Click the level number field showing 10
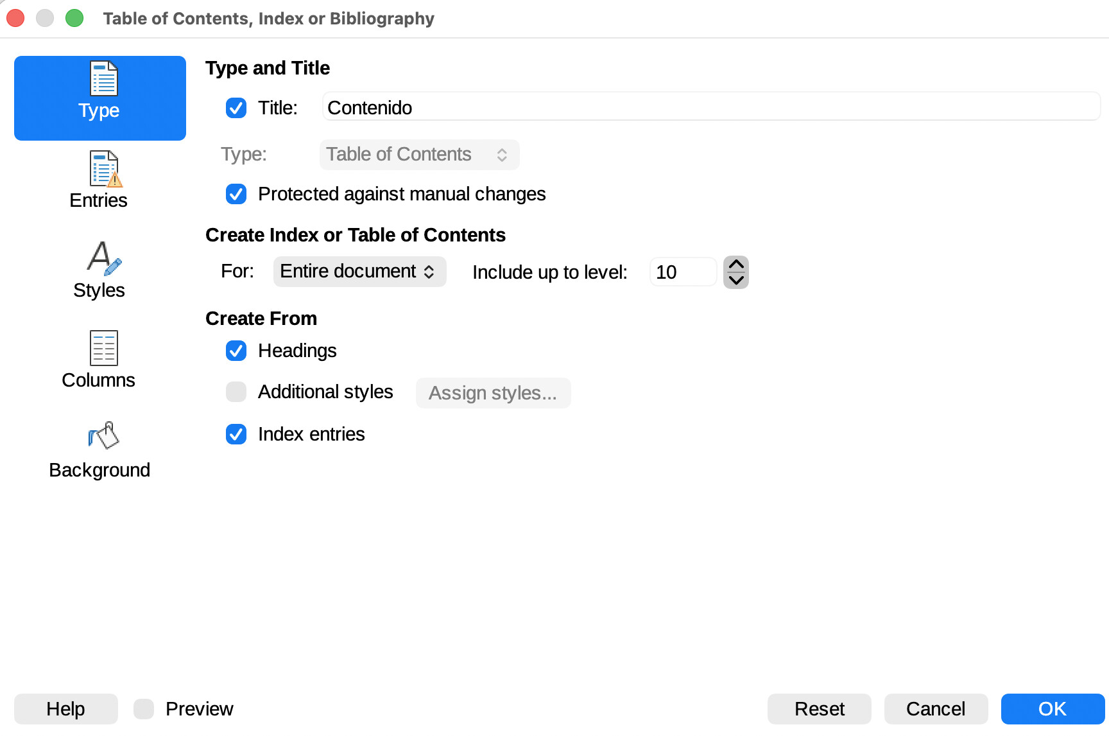The width and height of the screenshot is (1109, 736). (x=682, y=272)
